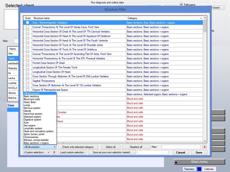230x172 pixels.
Task: Click the custom selection name field
Action: 153,152
